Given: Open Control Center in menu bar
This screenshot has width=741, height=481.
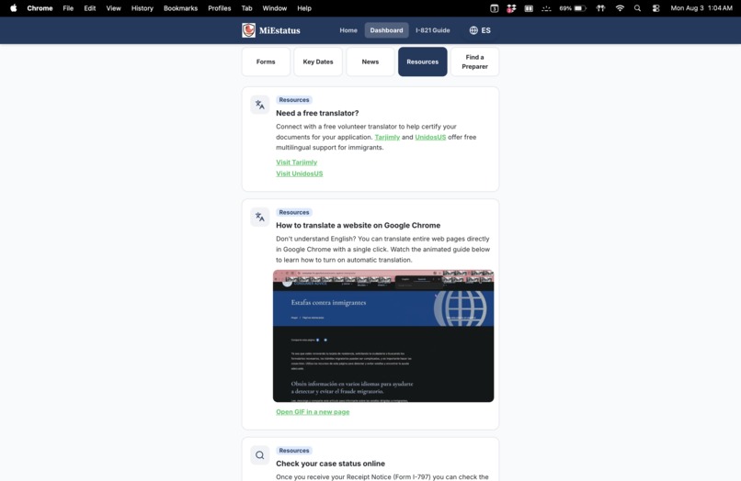Looking at the screenshot, I should click(x=655, y=8).
